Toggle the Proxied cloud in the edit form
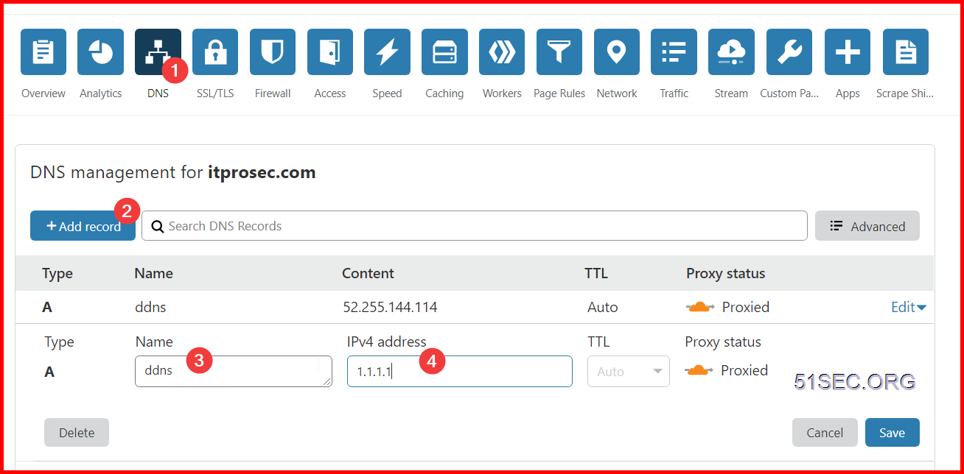The height and width of the screenshot is (474, 964). pos(699,370)
